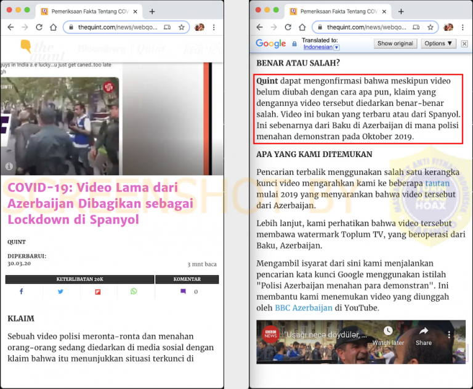The width and height of the screenshot is (473, 389).
Task: Click back arrow in left browser window
Action: pyautogui.click(x=11, y=28)
